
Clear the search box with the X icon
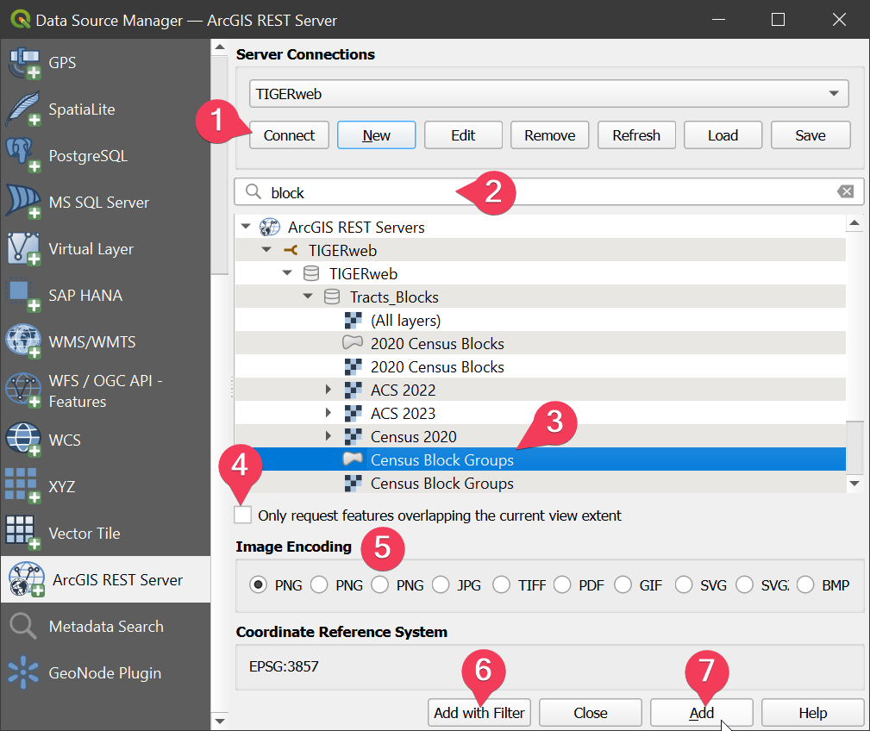(846, 191)
